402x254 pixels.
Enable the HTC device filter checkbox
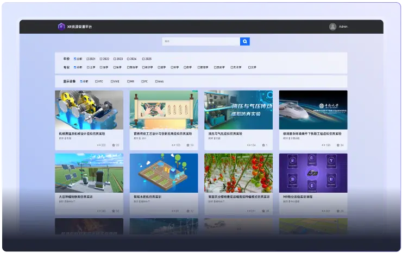(96, 81)
